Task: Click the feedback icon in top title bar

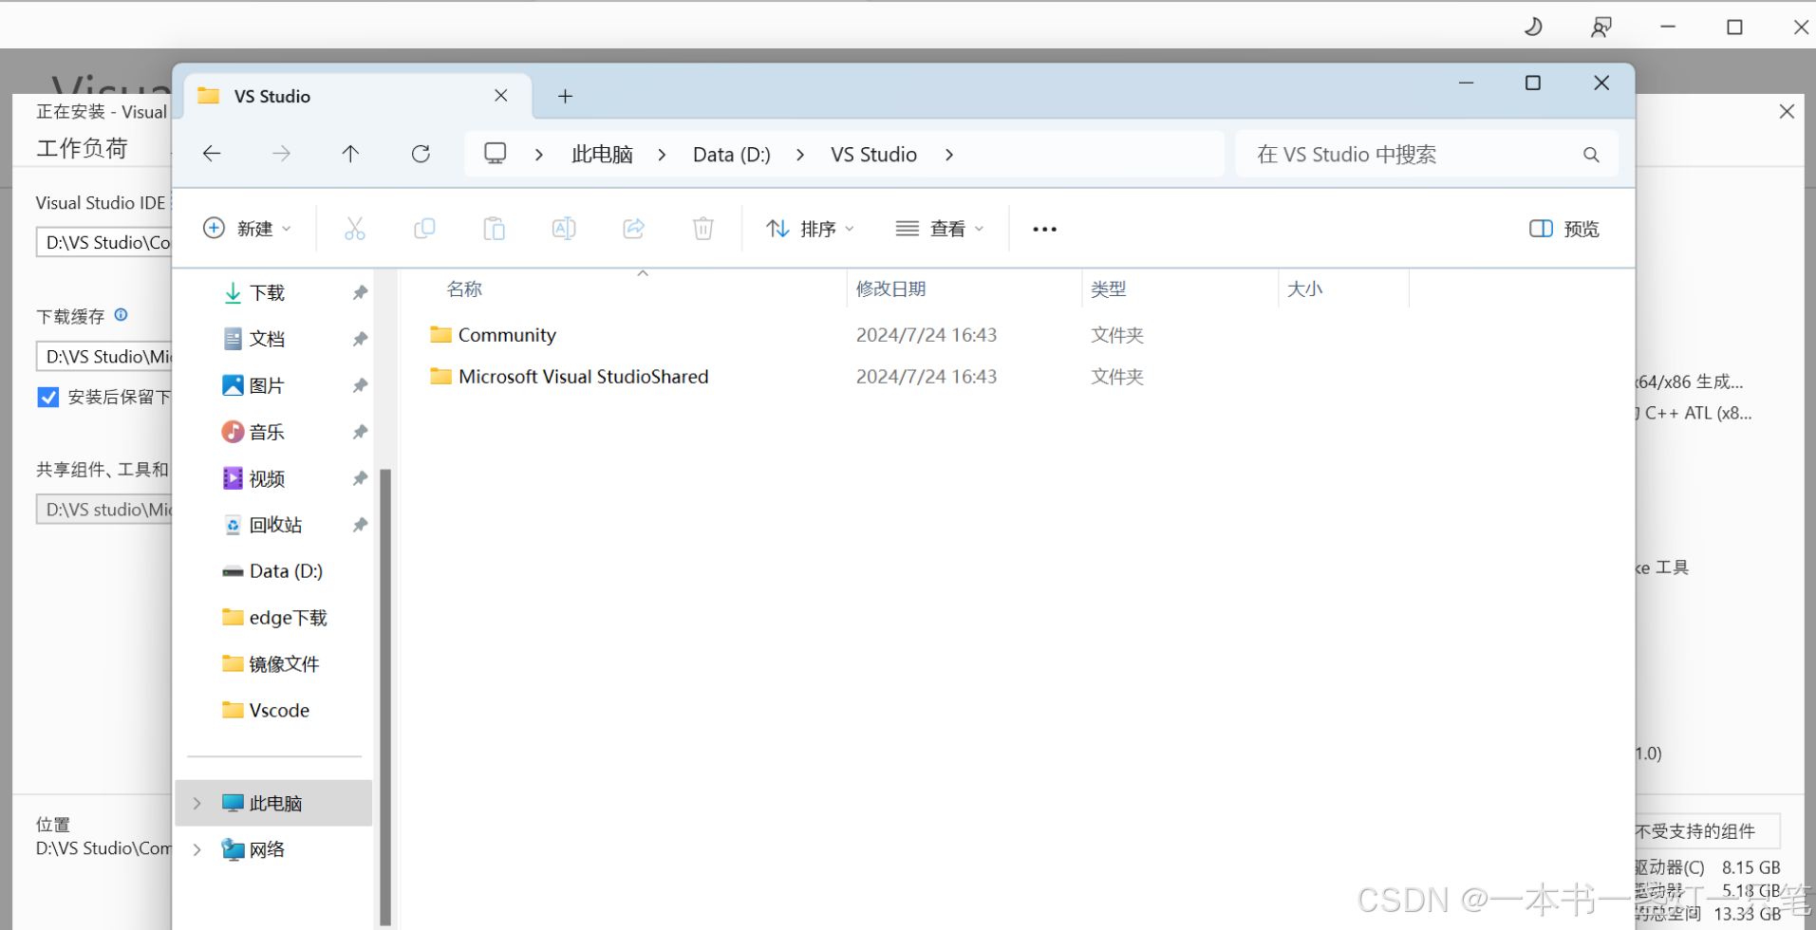Action: click(x=1601, y=27)
